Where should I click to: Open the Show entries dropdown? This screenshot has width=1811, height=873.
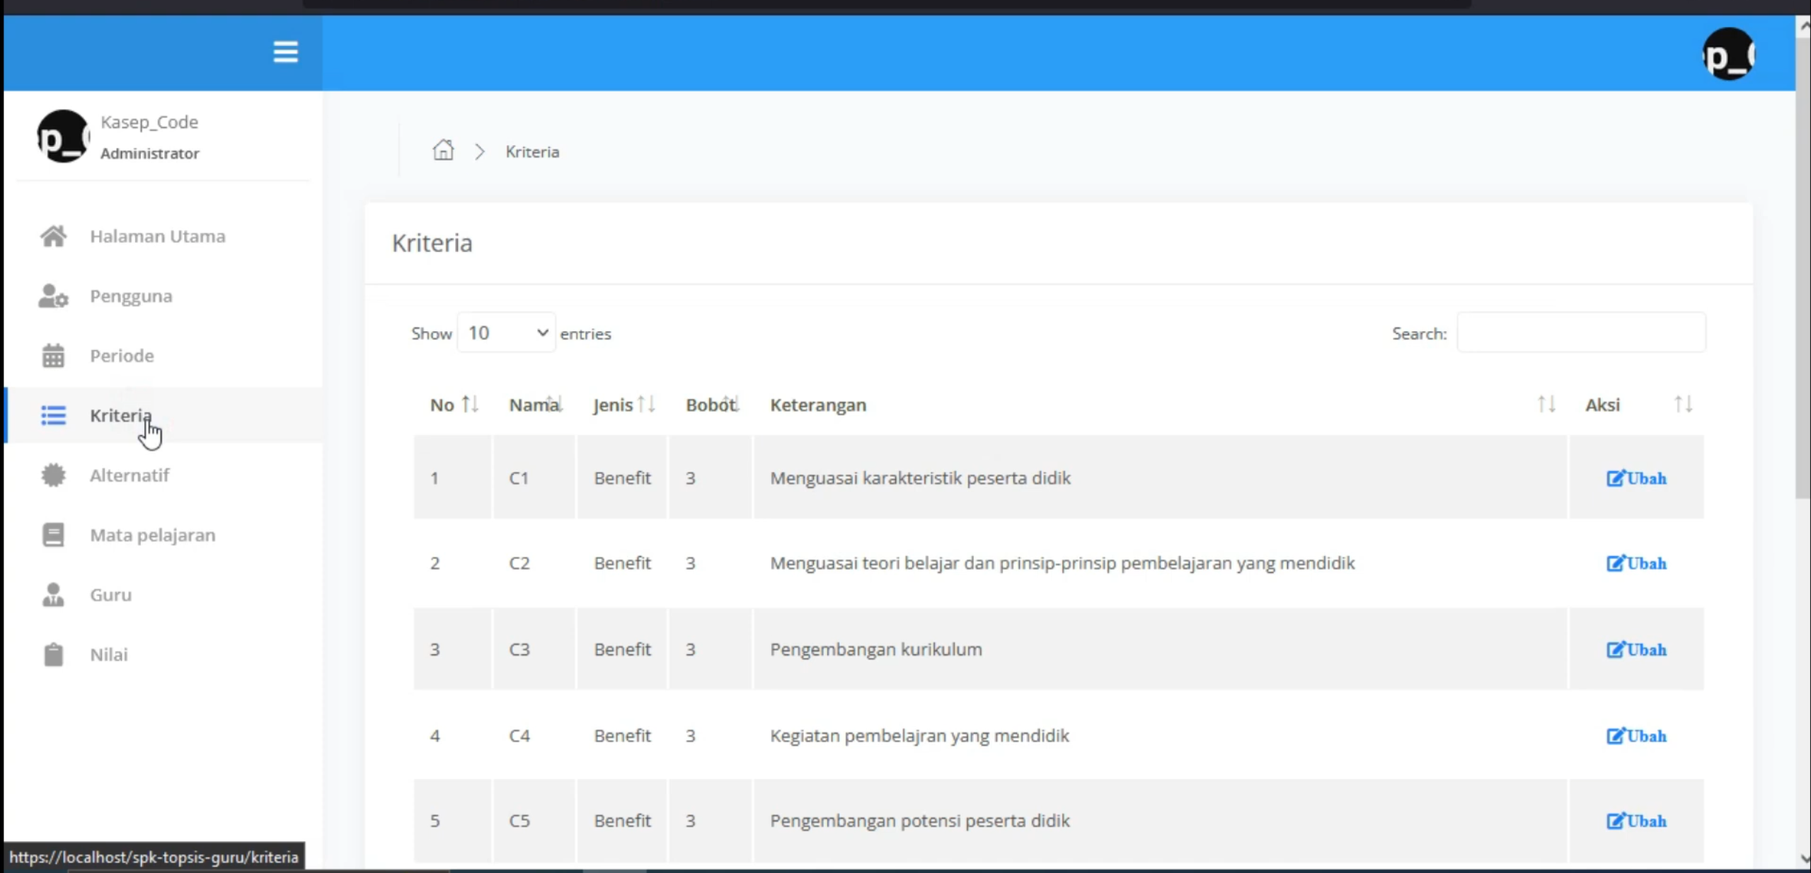click(506, 333)
